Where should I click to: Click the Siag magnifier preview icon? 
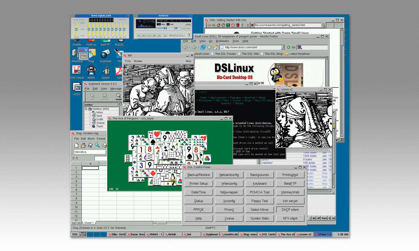pyautogui.click(x=97, y=145)
